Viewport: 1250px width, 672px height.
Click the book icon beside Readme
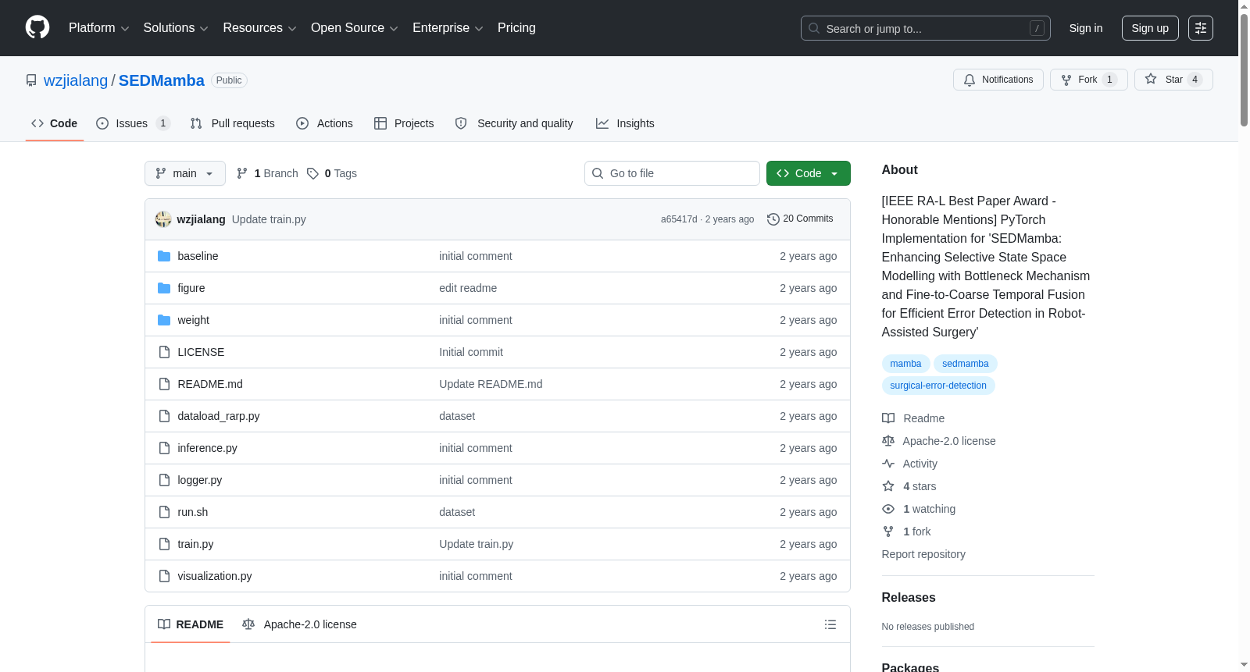[x=888, y=418]
